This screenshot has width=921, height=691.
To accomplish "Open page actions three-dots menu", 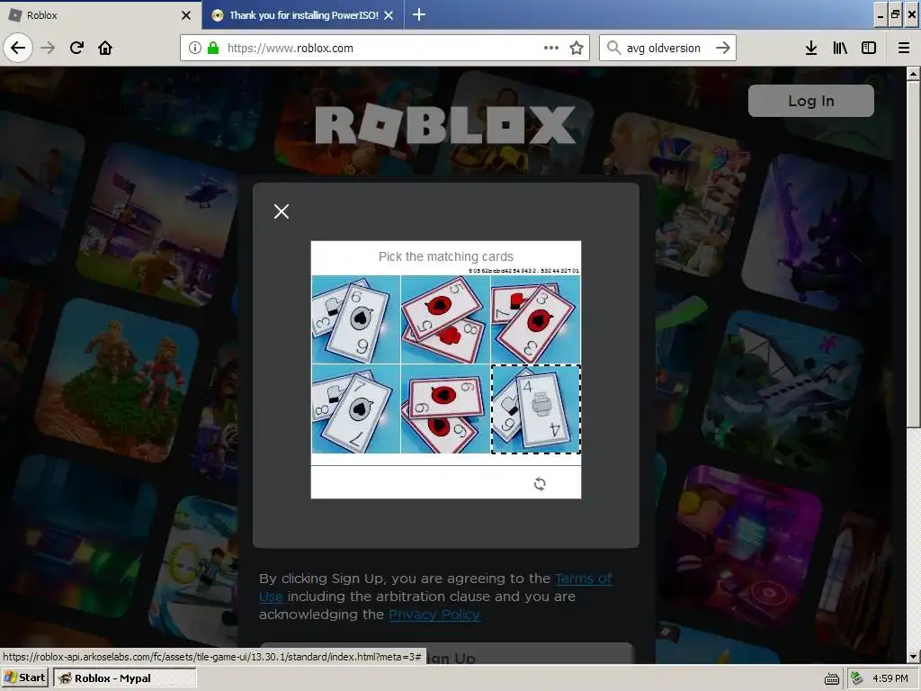I will [x=551, y=48].
